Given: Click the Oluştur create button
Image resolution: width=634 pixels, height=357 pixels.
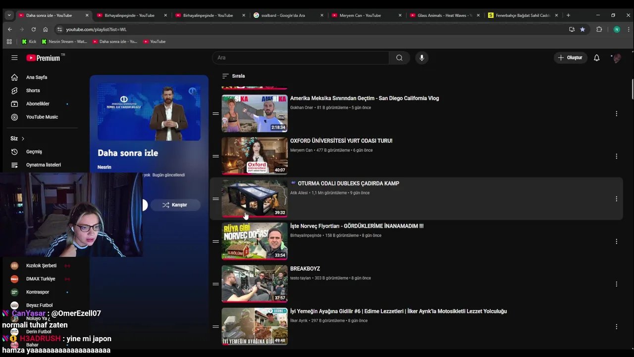Looking at the screenshot, I should point(570,58).
